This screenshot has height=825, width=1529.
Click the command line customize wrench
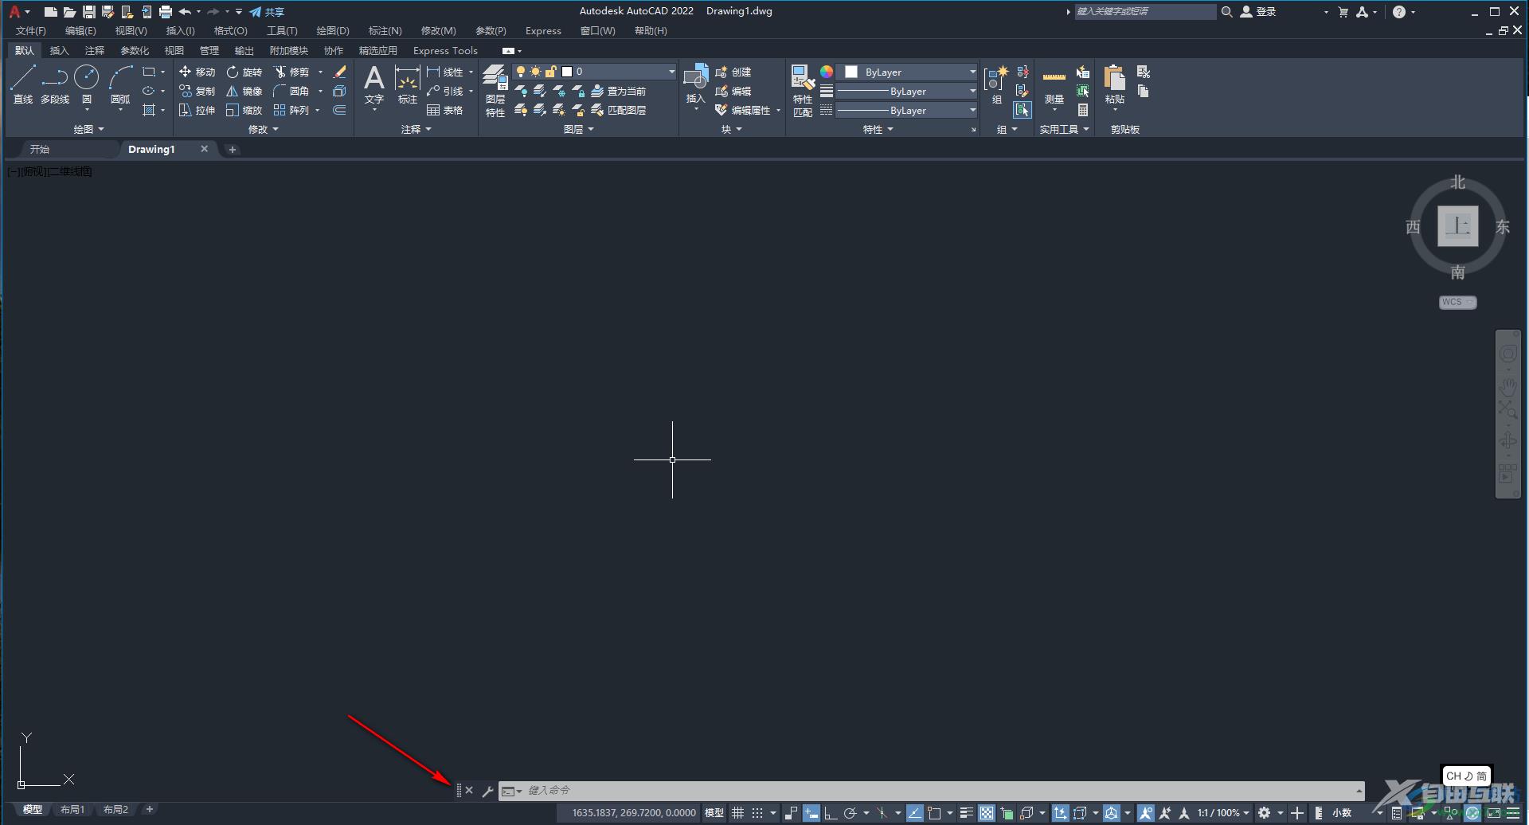pos(487,791)
